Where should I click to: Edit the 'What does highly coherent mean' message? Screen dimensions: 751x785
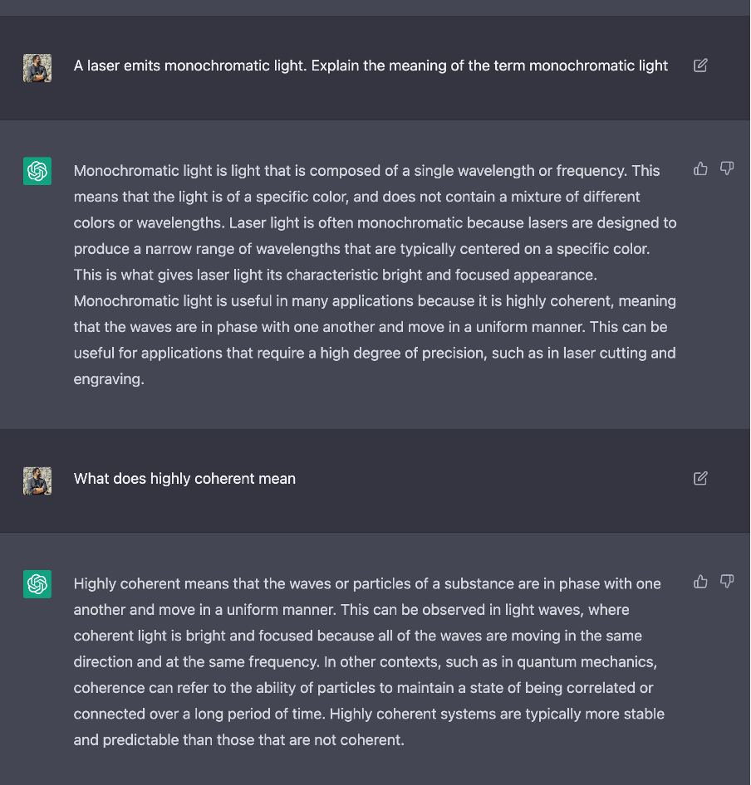(x=700, y=478)
